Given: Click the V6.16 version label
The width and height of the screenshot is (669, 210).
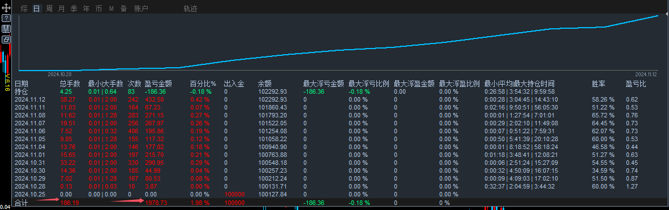Looking at the screenshot, I should 7,82.
